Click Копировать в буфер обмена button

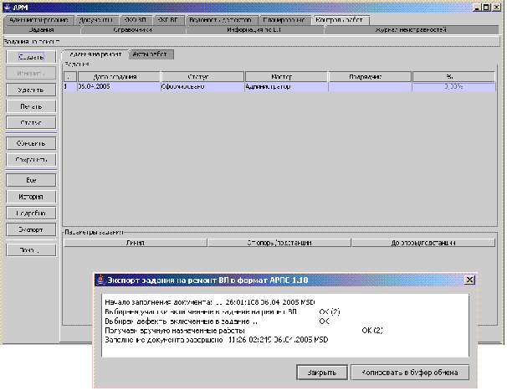(410, 373)
